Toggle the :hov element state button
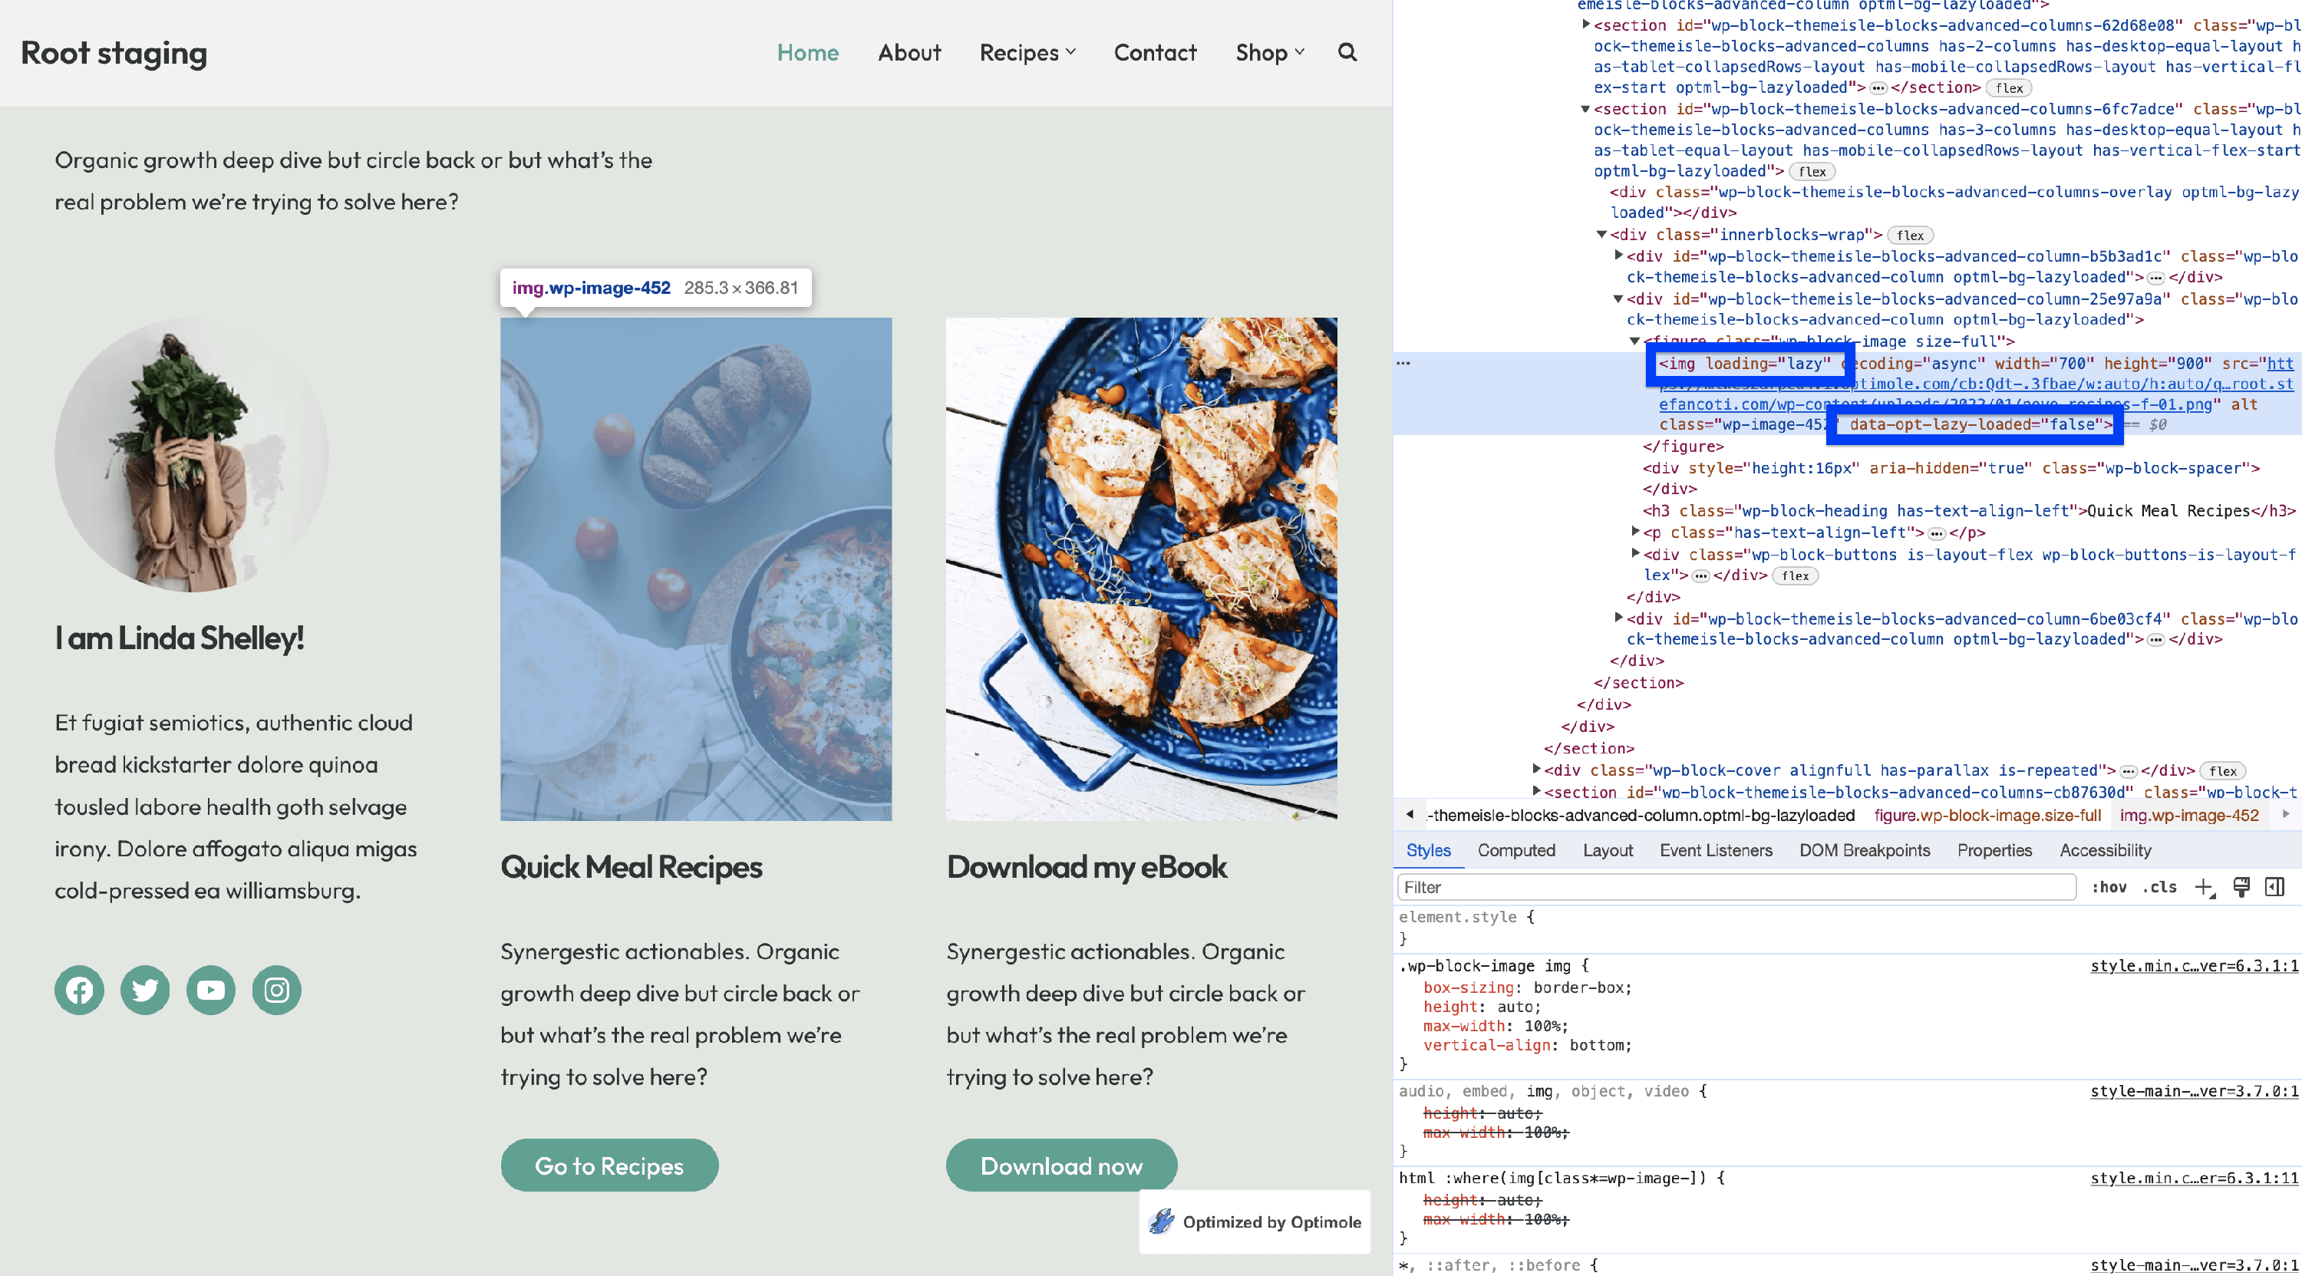The height and width of the screenshot is (1276, 2302). coord(2109,887)
